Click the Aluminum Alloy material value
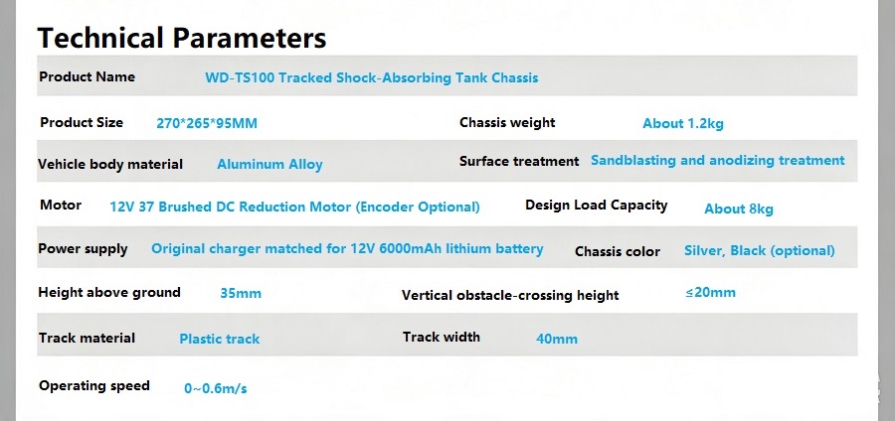 coord(269,165)
